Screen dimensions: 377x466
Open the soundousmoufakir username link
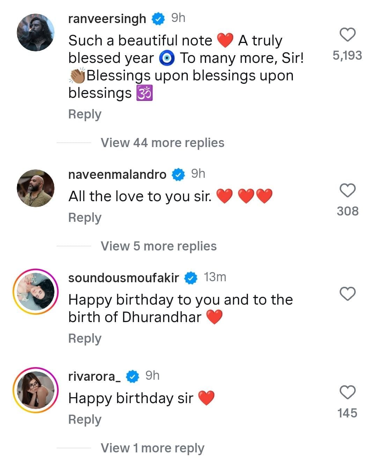click(124, 278)
